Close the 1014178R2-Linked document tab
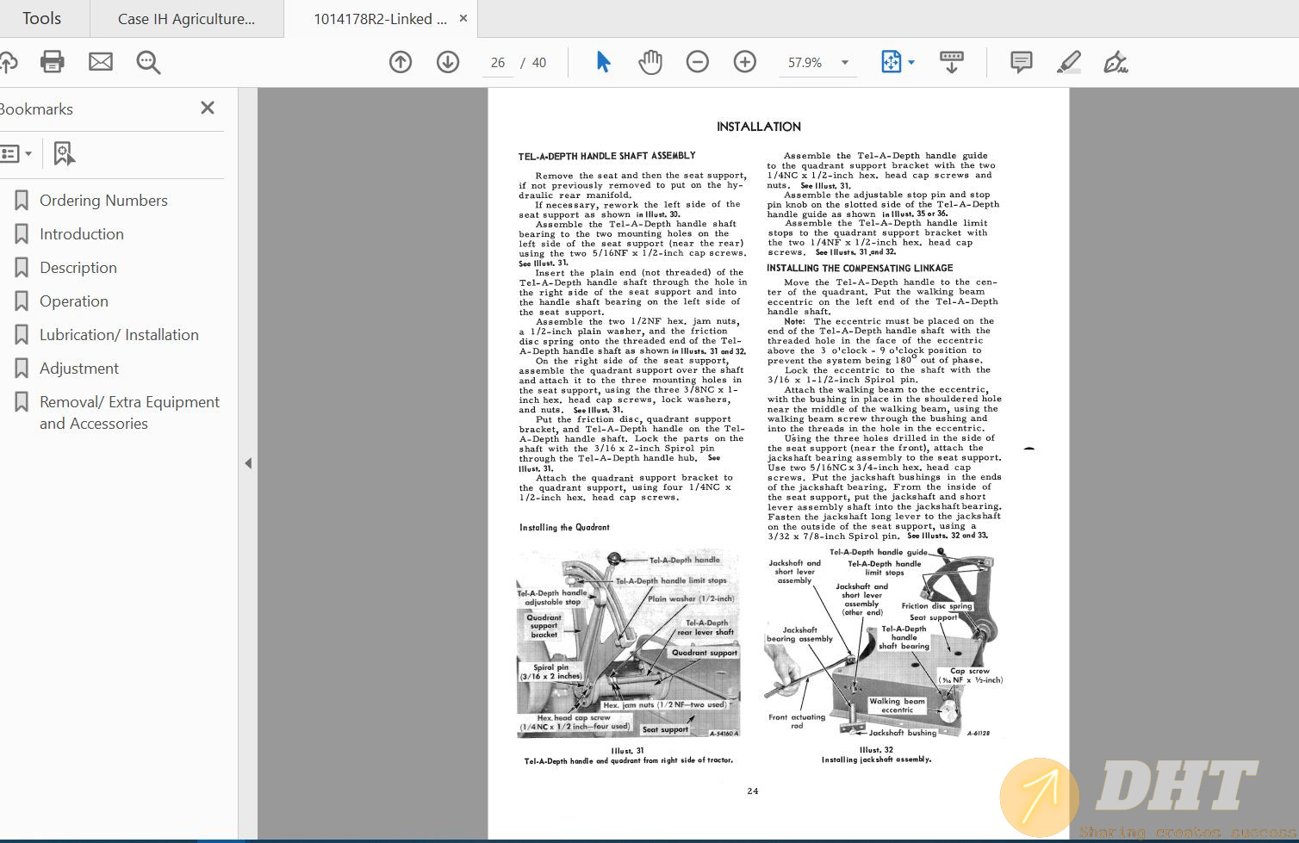1299x843 pixels. (x=463, y=18)
